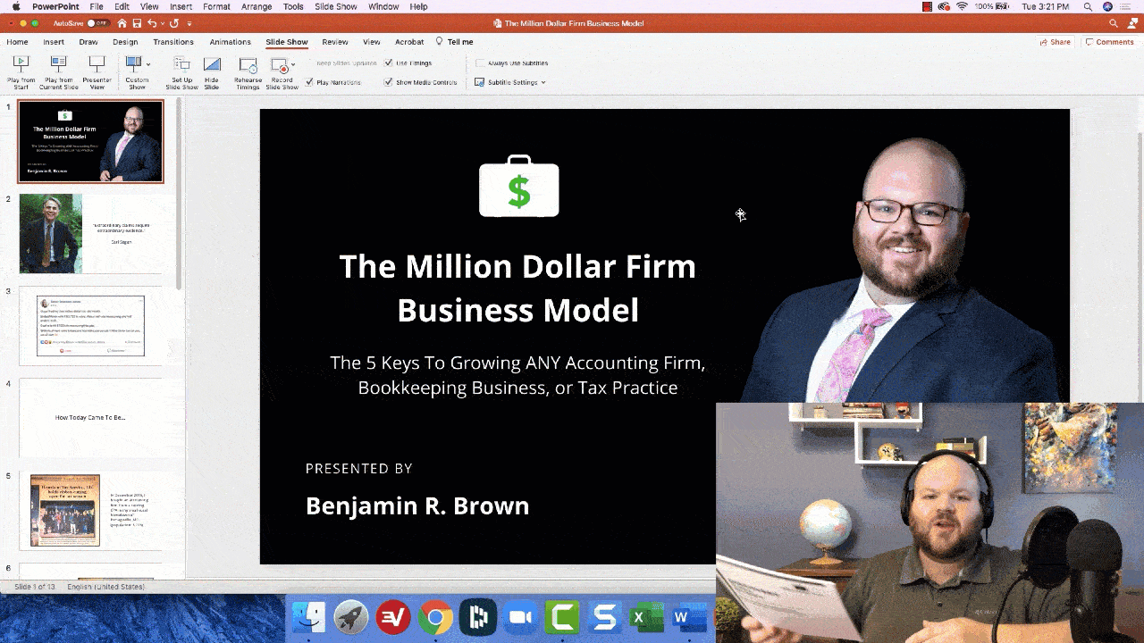Open Zoom from the Dock
This screenshot has width=1144, height=643.
519,618
